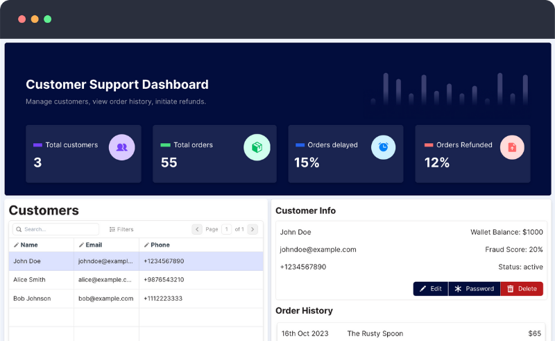
Task: Edit John Doe's customer info
Action: (x=431, y=288)
